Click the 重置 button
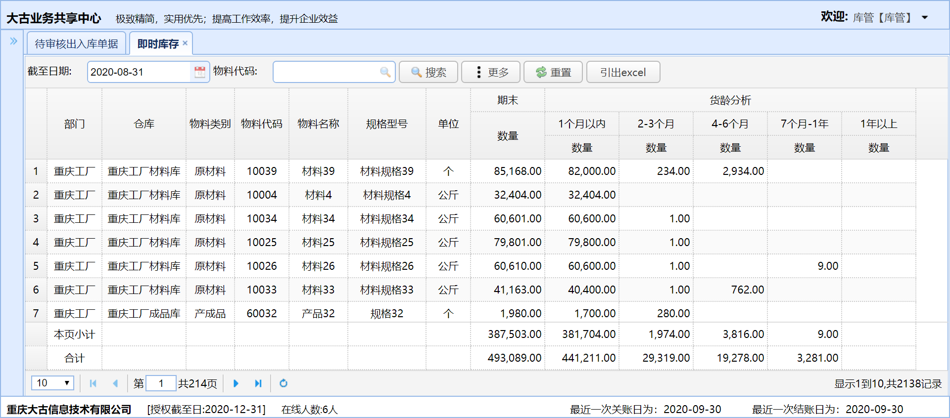 (553, 72)
